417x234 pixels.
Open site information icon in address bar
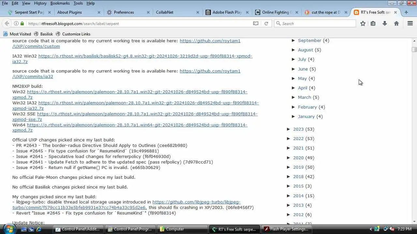16,23
